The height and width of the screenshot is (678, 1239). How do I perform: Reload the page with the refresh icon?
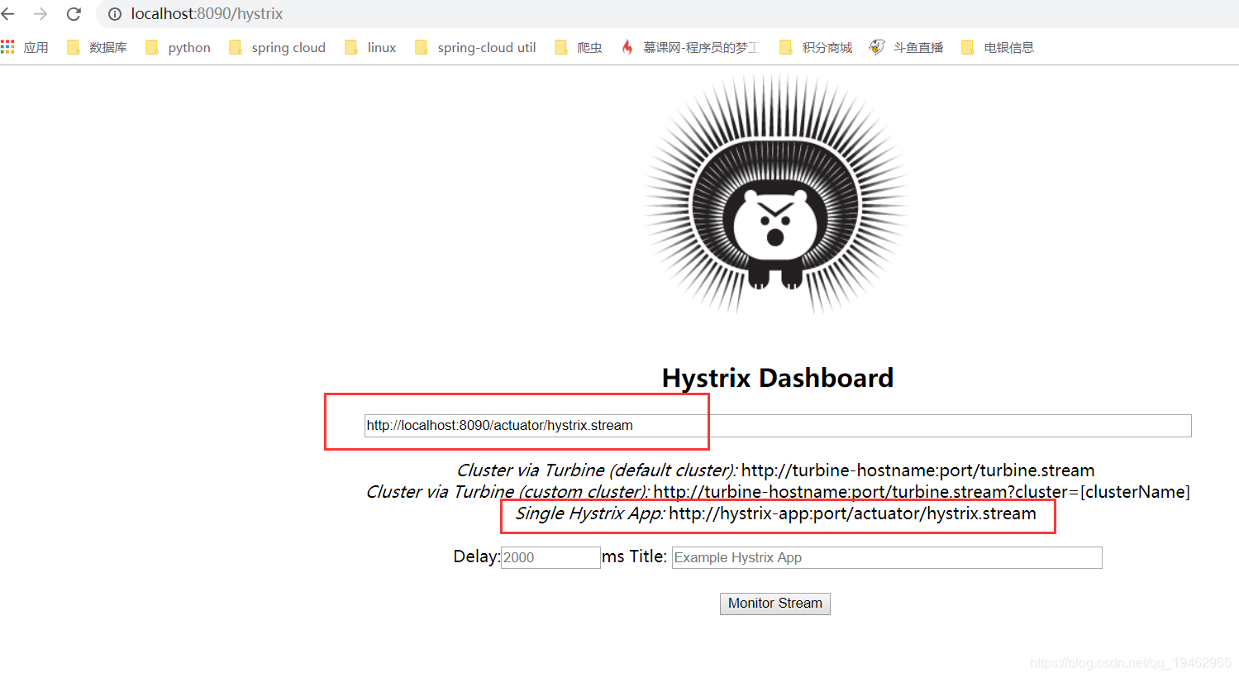pyautogui.click(x=74, y=14)
